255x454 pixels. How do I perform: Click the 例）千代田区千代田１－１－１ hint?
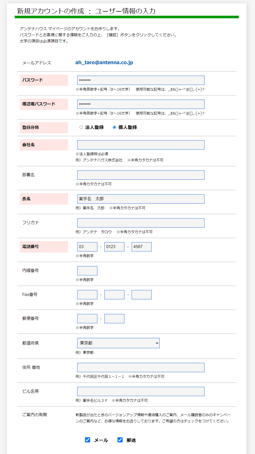(100, 377)
